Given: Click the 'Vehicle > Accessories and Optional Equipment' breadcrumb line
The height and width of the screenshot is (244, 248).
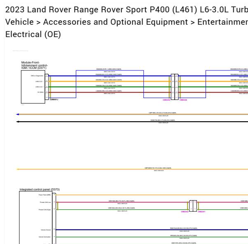Looking at the screenshot, I should 126,22.
